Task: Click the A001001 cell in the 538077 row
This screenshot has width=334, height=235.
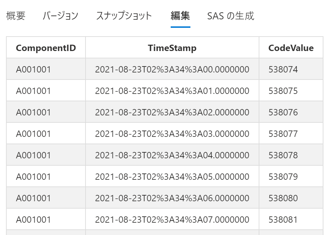Action: point(33,134)
